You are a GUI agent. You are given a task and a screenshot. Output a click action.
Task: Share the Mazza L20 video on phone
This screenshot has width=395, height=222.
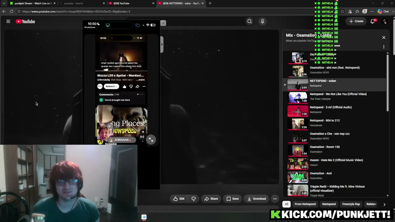click(x=138, y=87)
